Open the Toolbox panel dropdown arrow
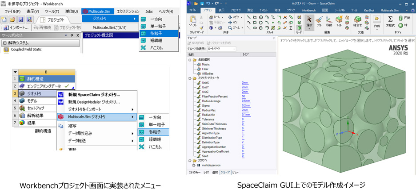 66,35
